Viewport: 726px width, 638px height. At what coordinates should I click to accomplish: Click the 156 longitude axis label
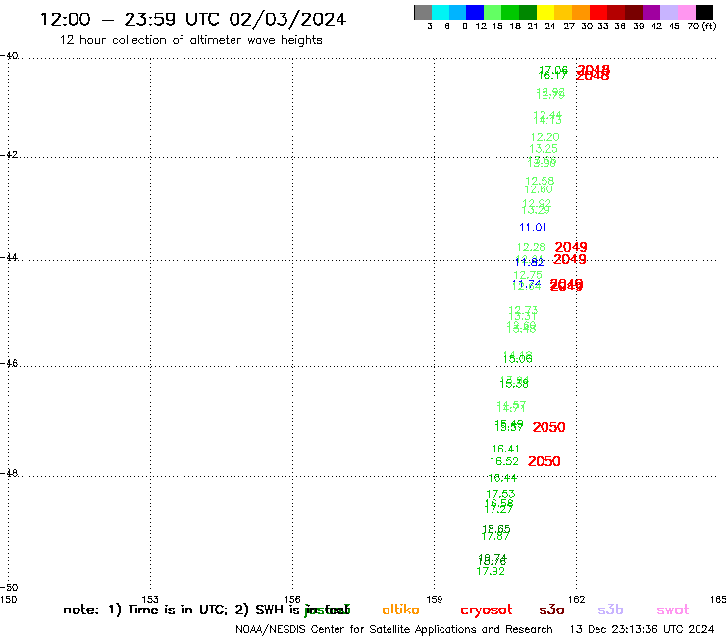tap(292, 600)
